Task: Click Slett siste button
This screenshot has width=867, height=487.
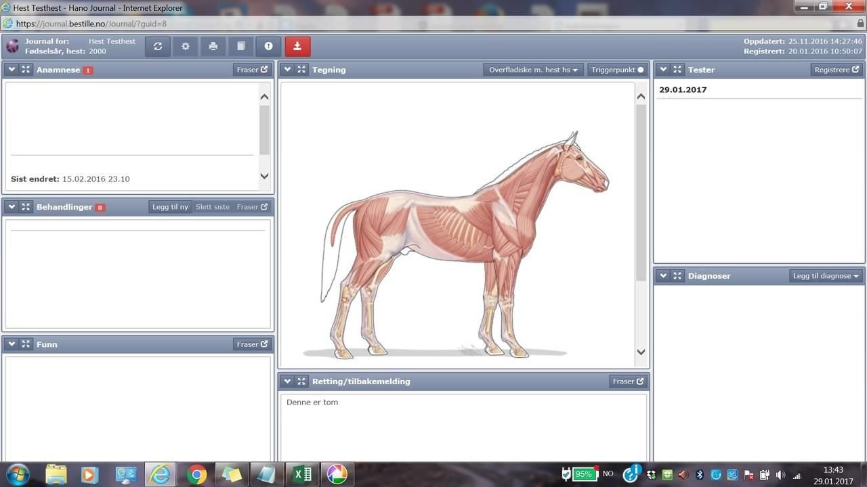Action: point(213,207)
